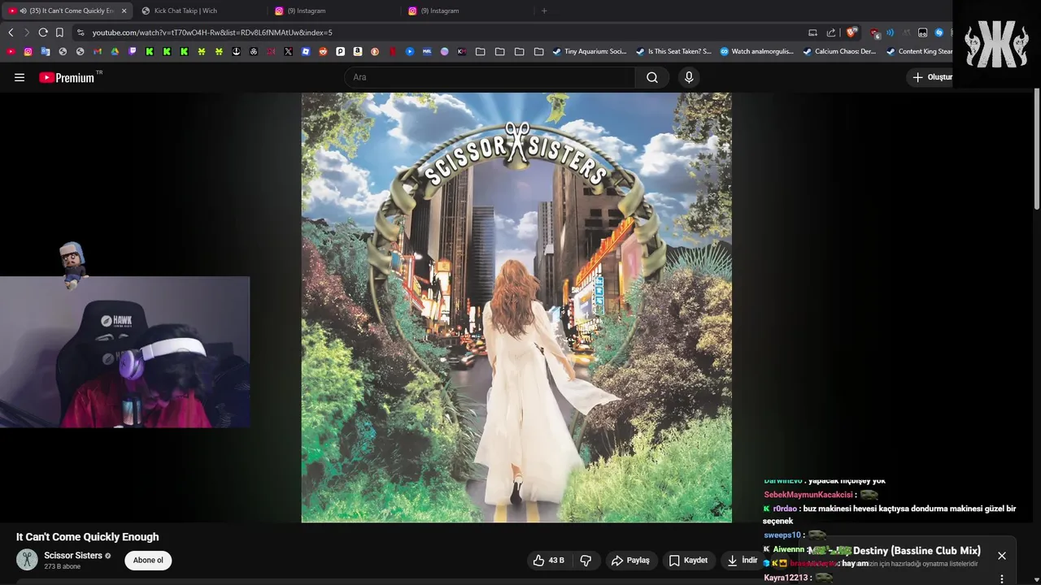Open the Instagram bookmark icon
1041x585 pixels.
tap(28, 51)
